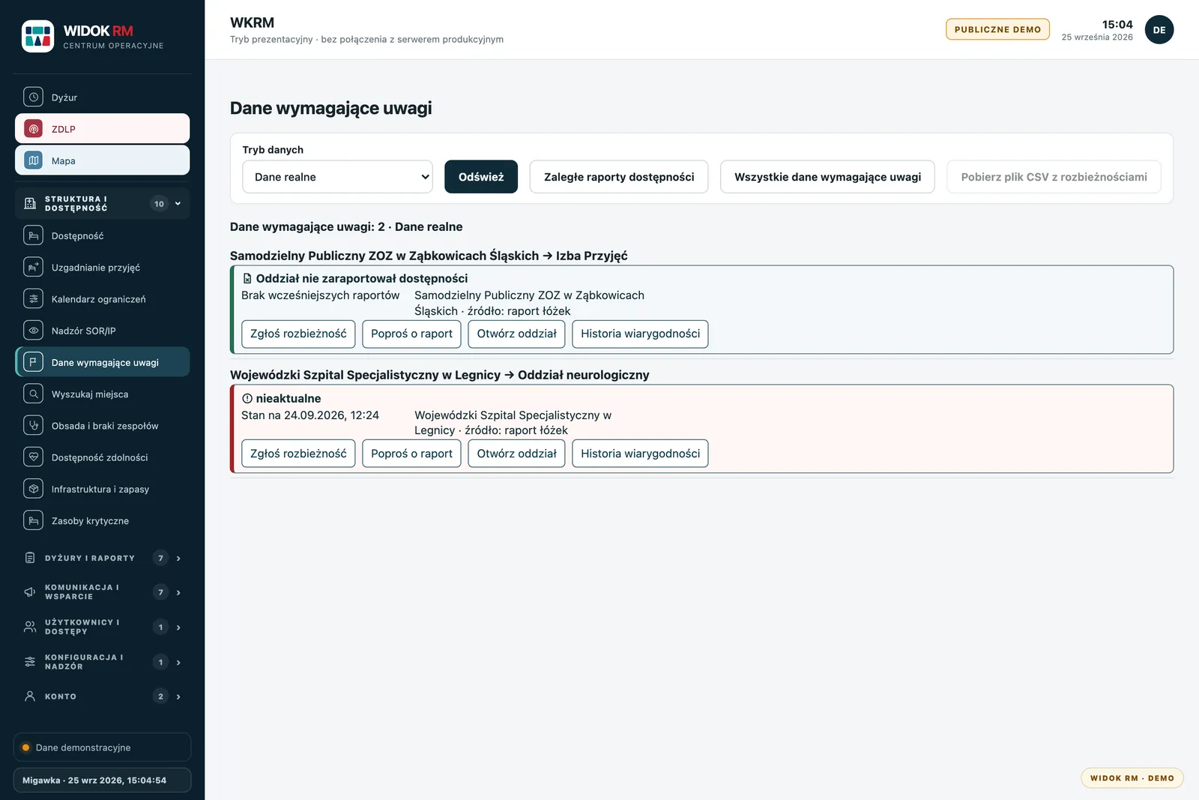Show Wszystkie dane wymagające uwagi
The width and height of the screenshot is (1199, 800).
pyautogui.click(x=827, y=177)
